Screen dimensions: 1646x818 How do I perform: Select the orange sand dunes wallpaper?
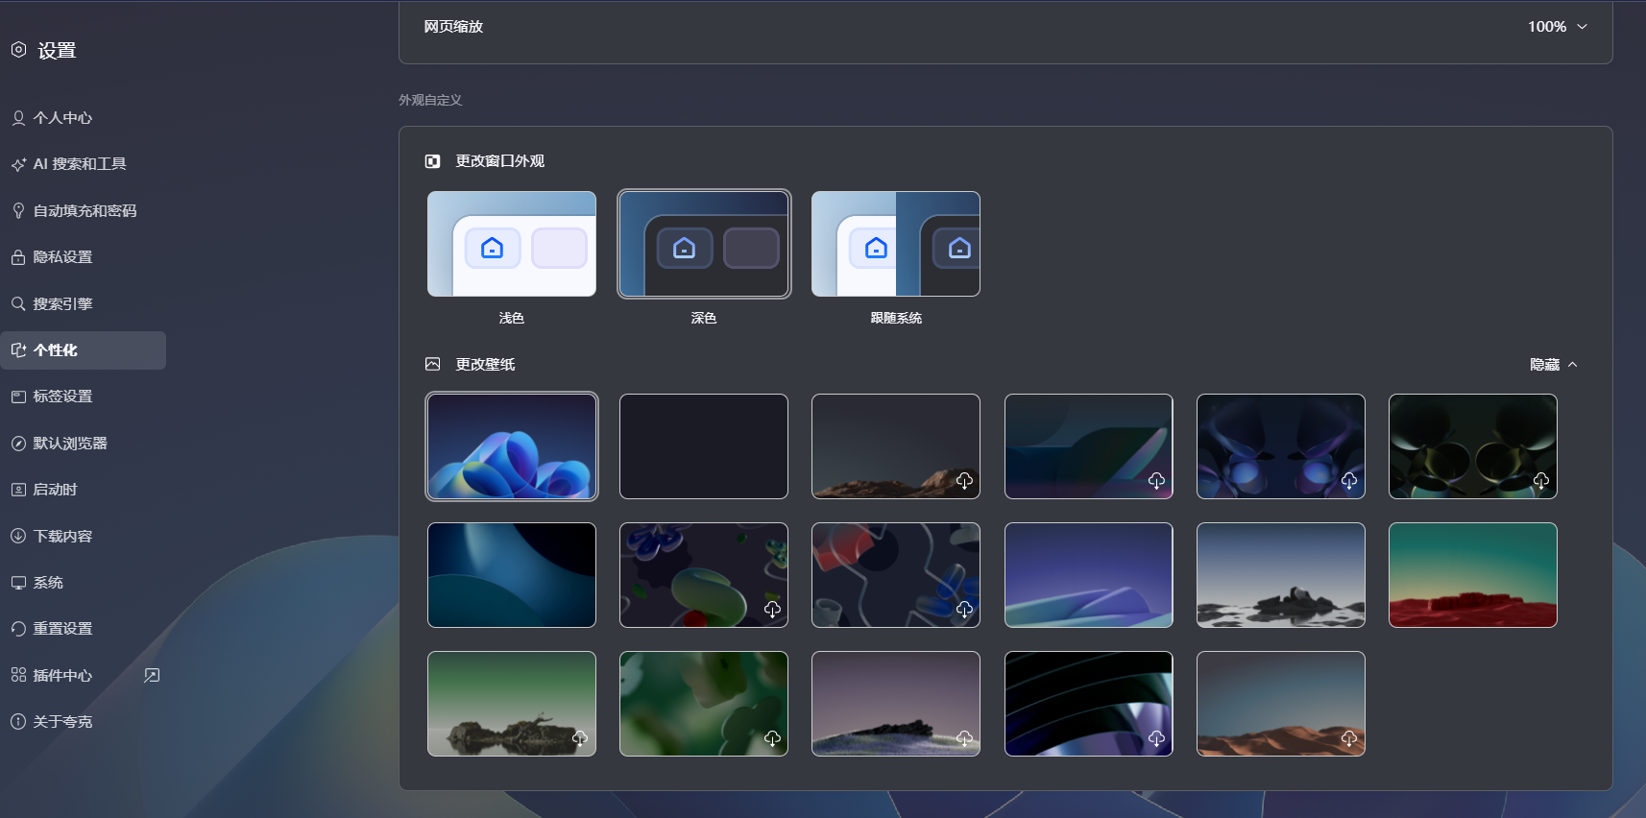(1281, 704)
